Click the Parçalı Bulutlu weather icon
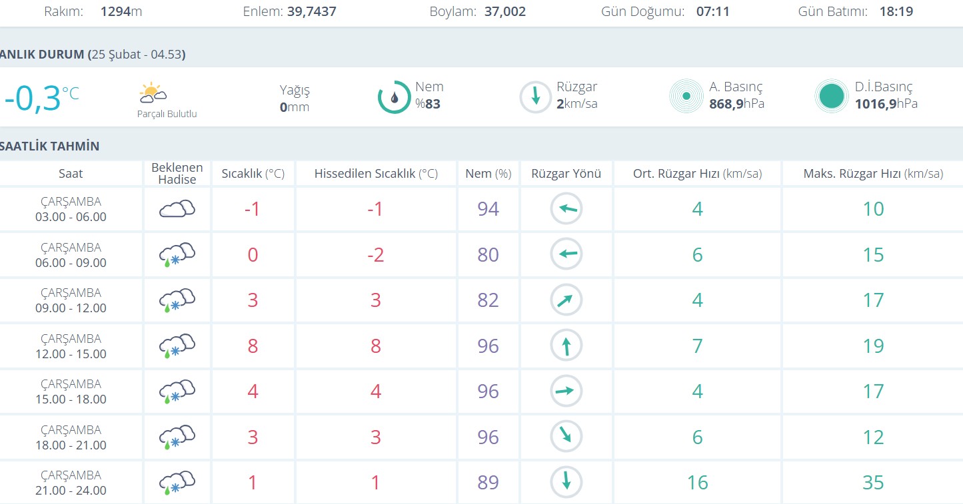This screenshot has width=963, height=504. coord(153,93)
